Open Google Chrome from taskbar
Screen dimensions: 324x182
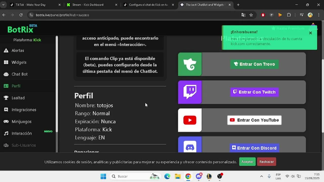(188, 176)
